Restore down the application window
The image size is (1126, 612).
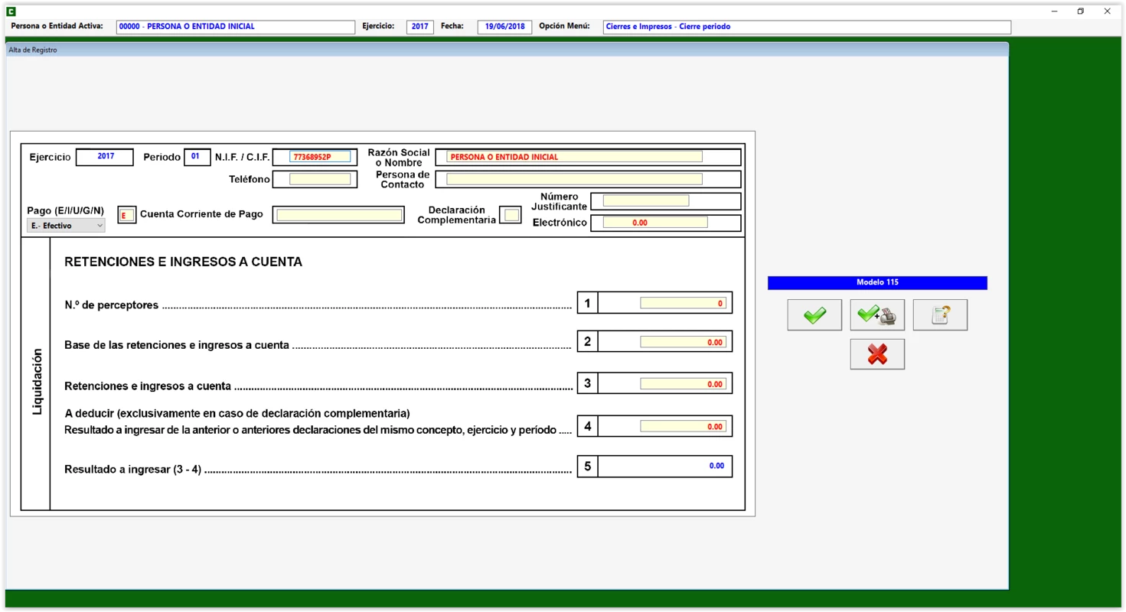(1081, 11)
